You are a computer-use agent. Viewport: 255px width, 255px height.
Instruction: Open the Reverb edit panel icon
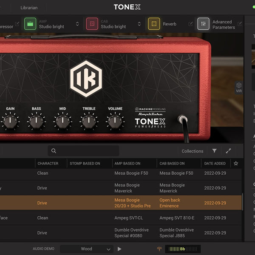click(x=190, y=24)
